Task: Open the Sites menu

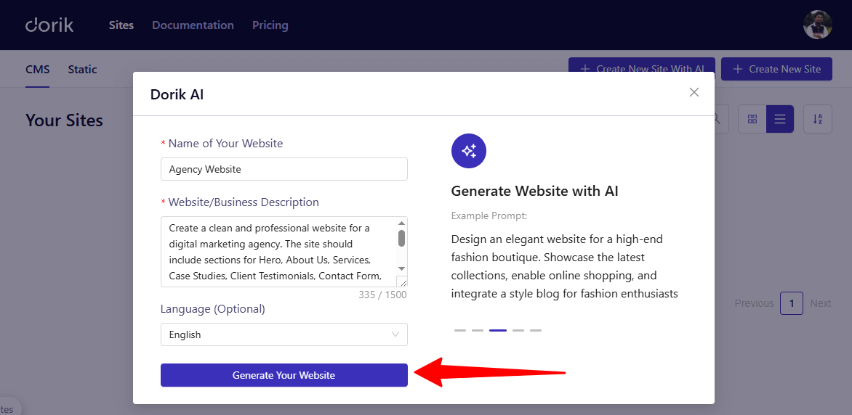Action: (x=121, y=25)
